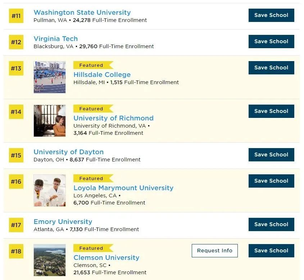Open the Virginia Tech school page

(x=56, y=38)
